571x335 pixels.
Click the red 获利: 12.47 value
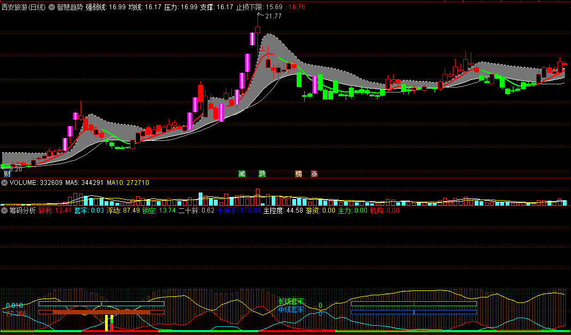[x=55, y=210]
